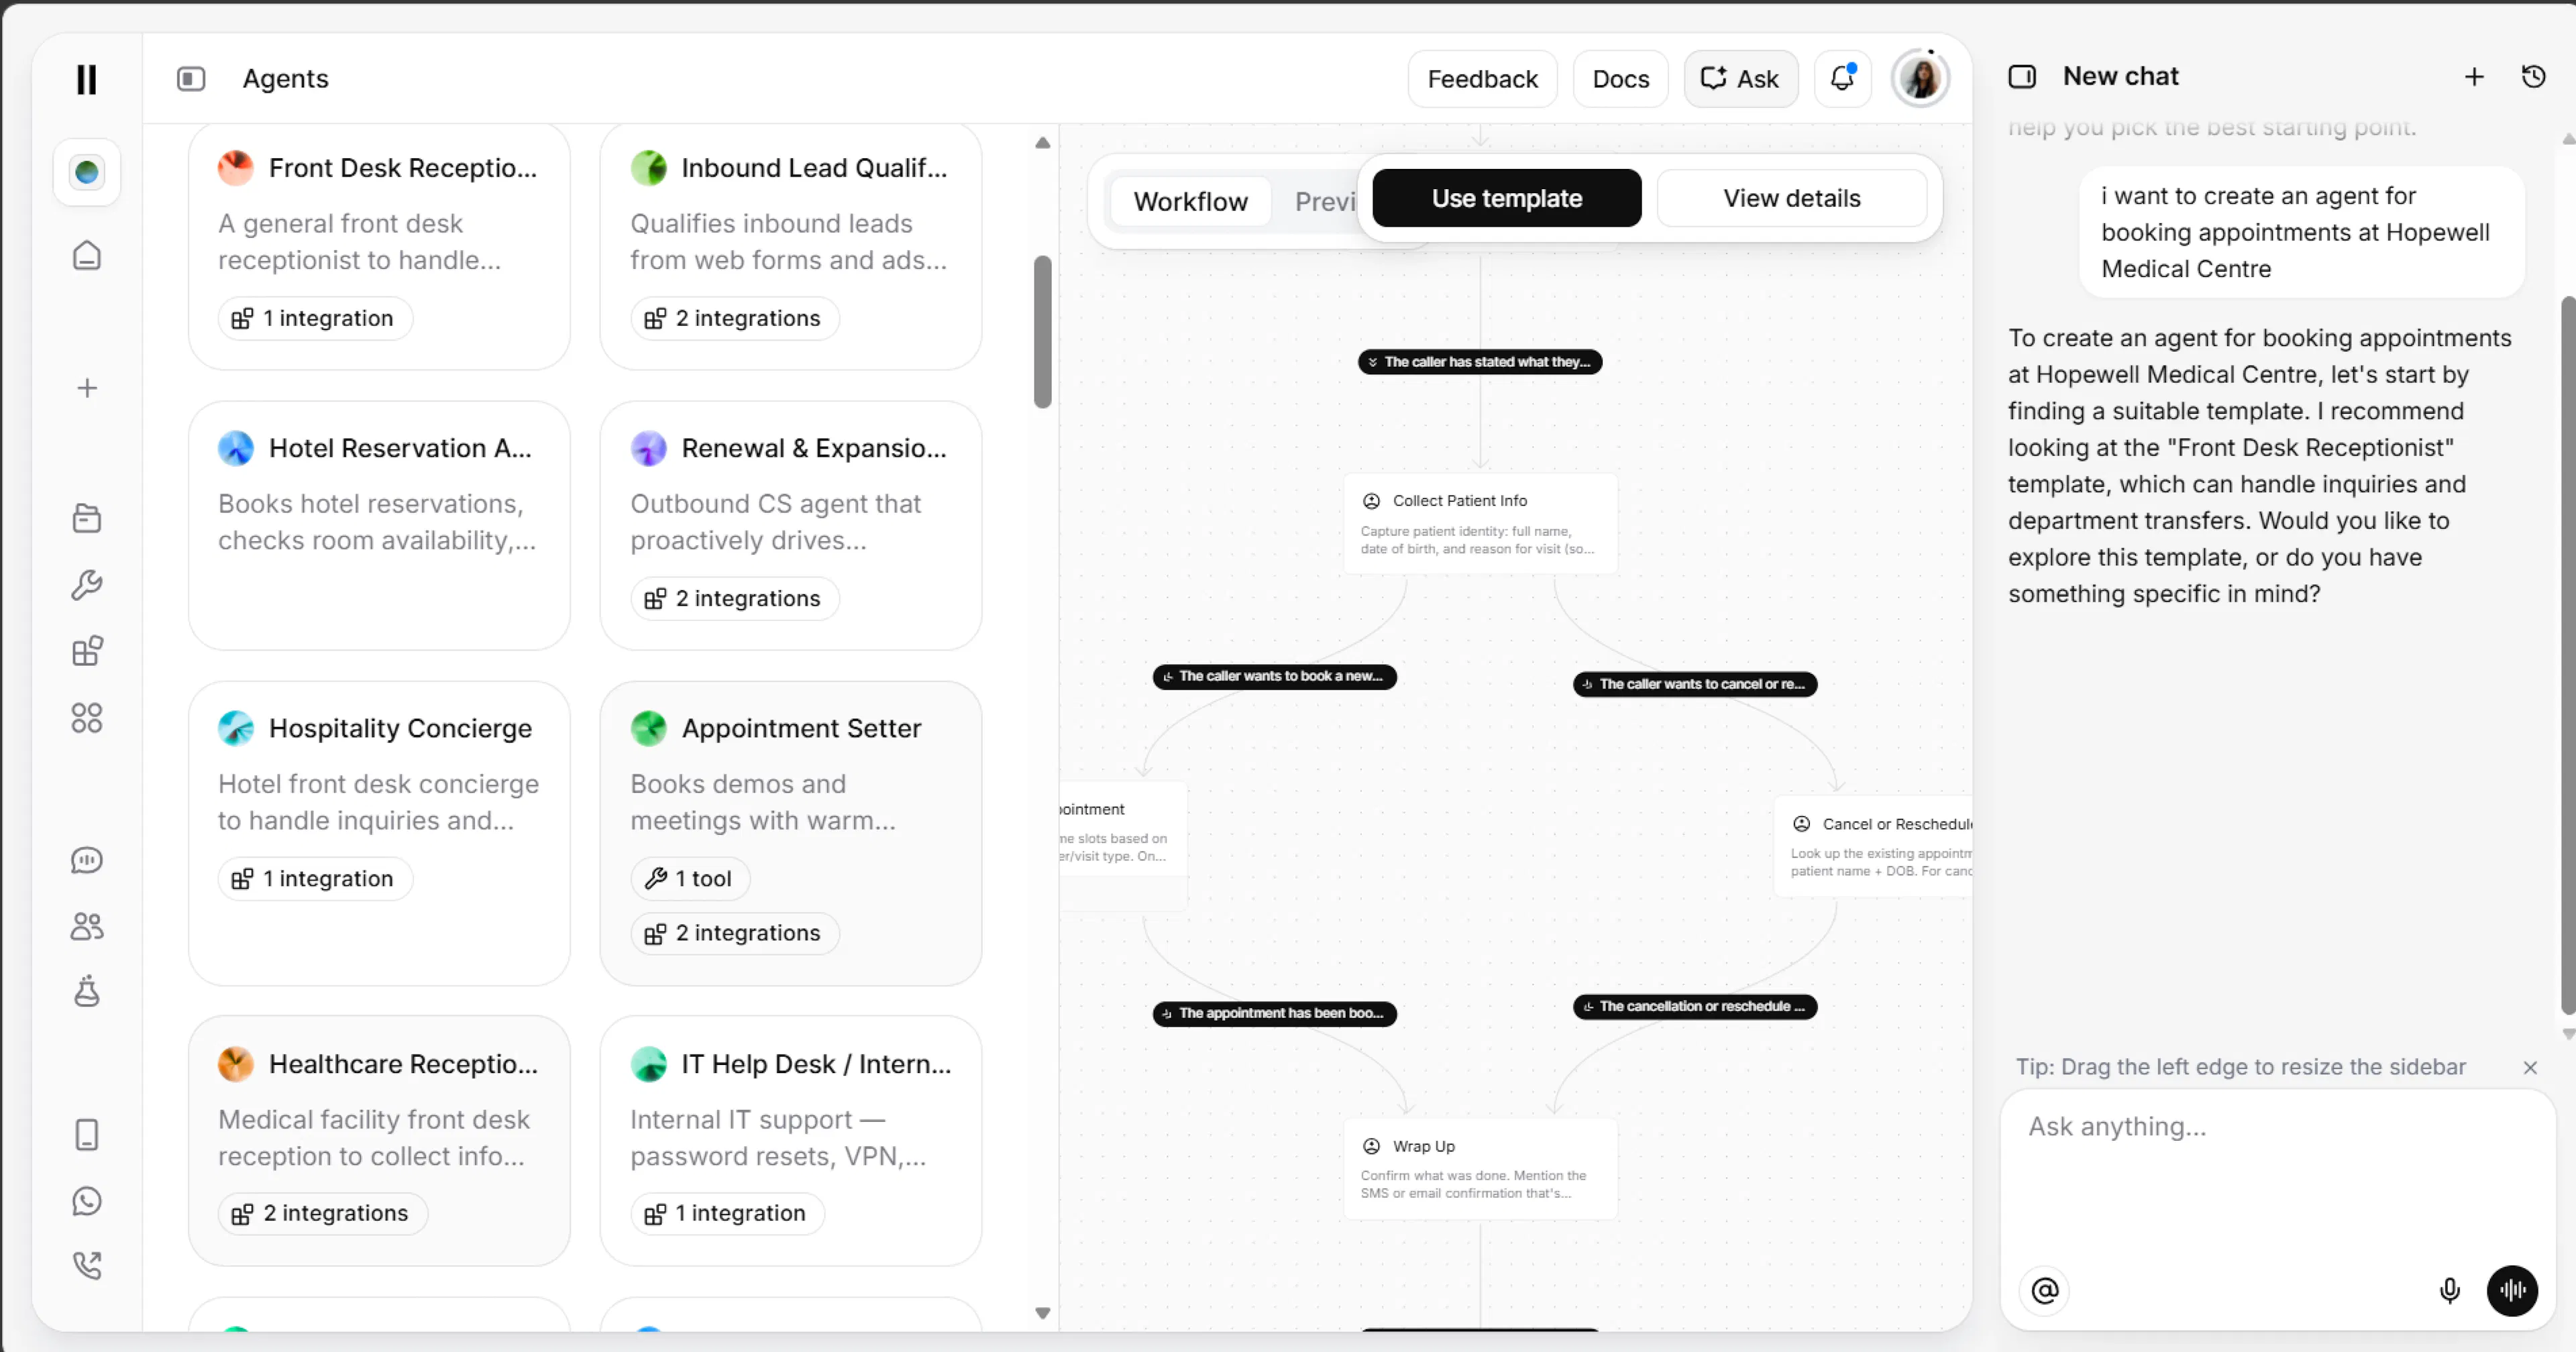The height and width of the screenshot is (1352, 2576).
Task: Click the user message about Hopewell Medical Centre
Action: (x=2301, y=233)
